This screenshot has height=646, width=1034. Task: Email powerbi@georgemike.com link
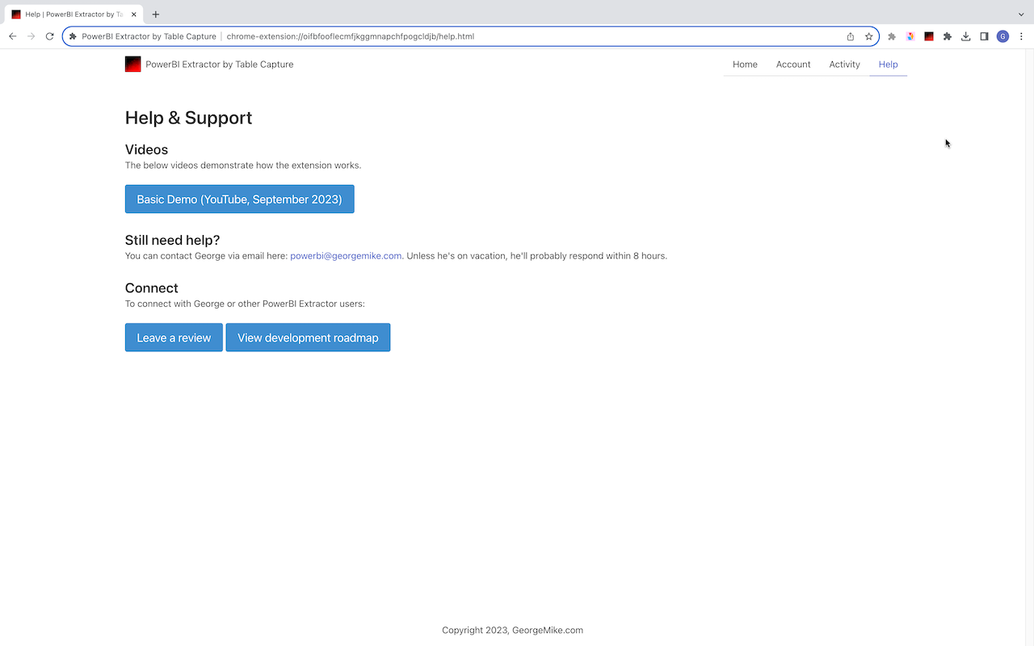pos(346,256)
